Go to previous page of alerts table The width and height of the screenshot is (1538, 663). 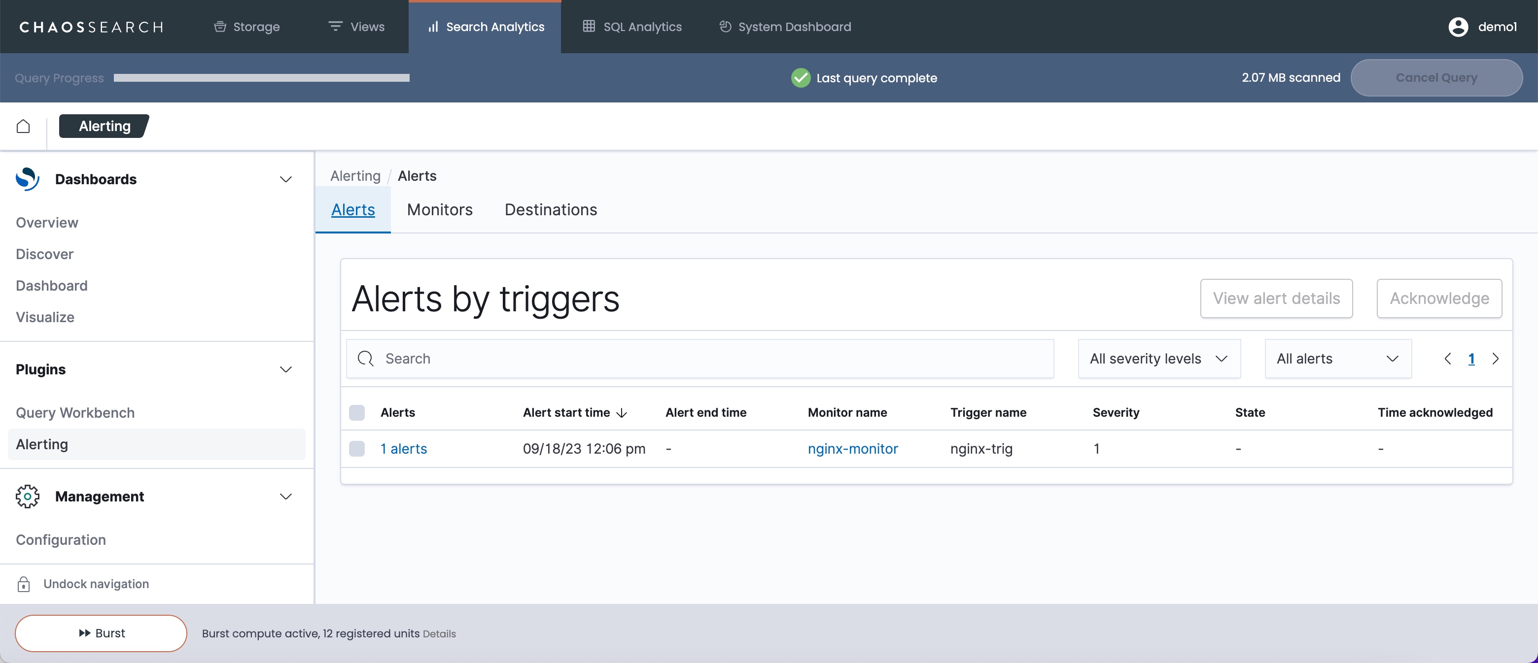coord(1447,359)
